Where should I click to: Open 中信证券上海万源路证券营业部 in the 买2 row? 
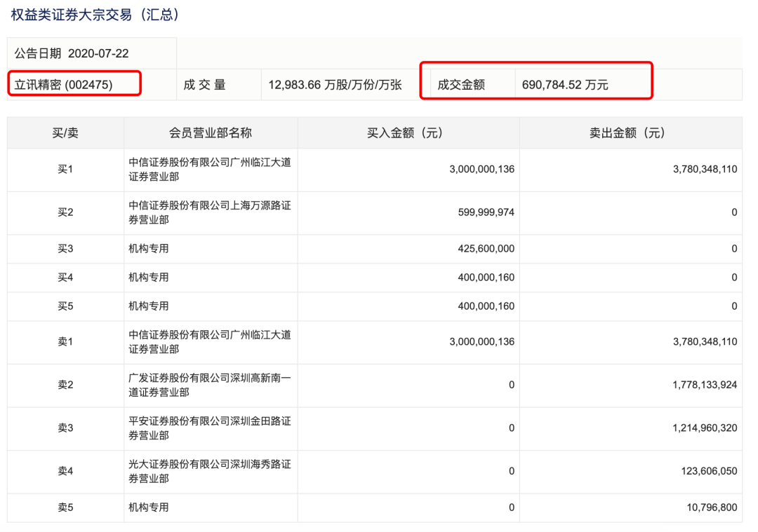coord(209,212)
